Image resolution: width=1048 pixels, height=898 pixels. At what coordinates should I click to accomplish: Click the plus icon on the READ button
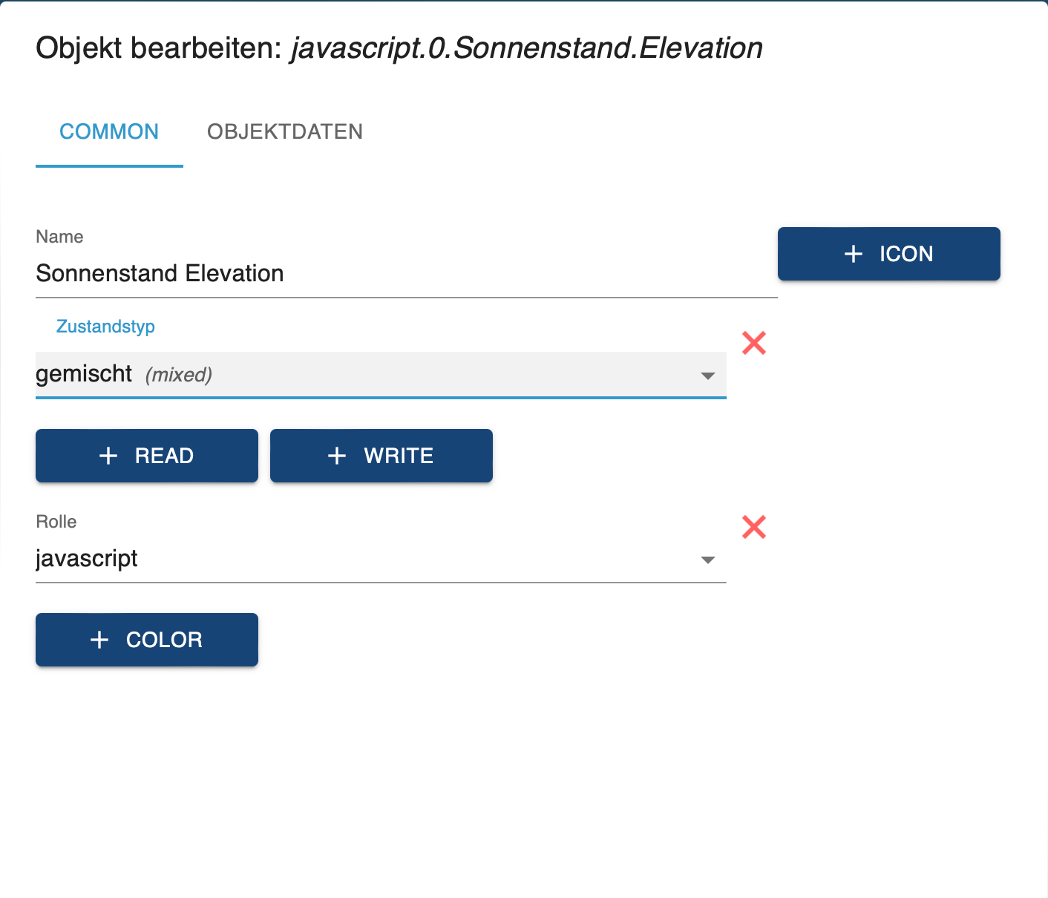[x=108, y=456]
